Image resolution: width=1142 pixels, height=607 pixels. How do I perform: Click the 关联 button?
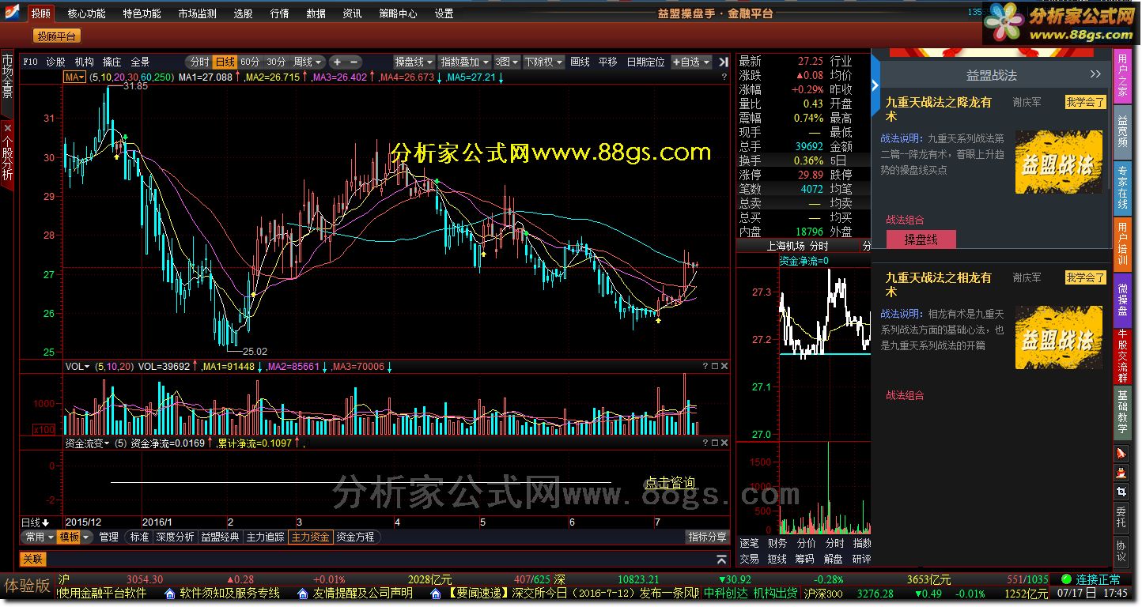tap(33, 560)
